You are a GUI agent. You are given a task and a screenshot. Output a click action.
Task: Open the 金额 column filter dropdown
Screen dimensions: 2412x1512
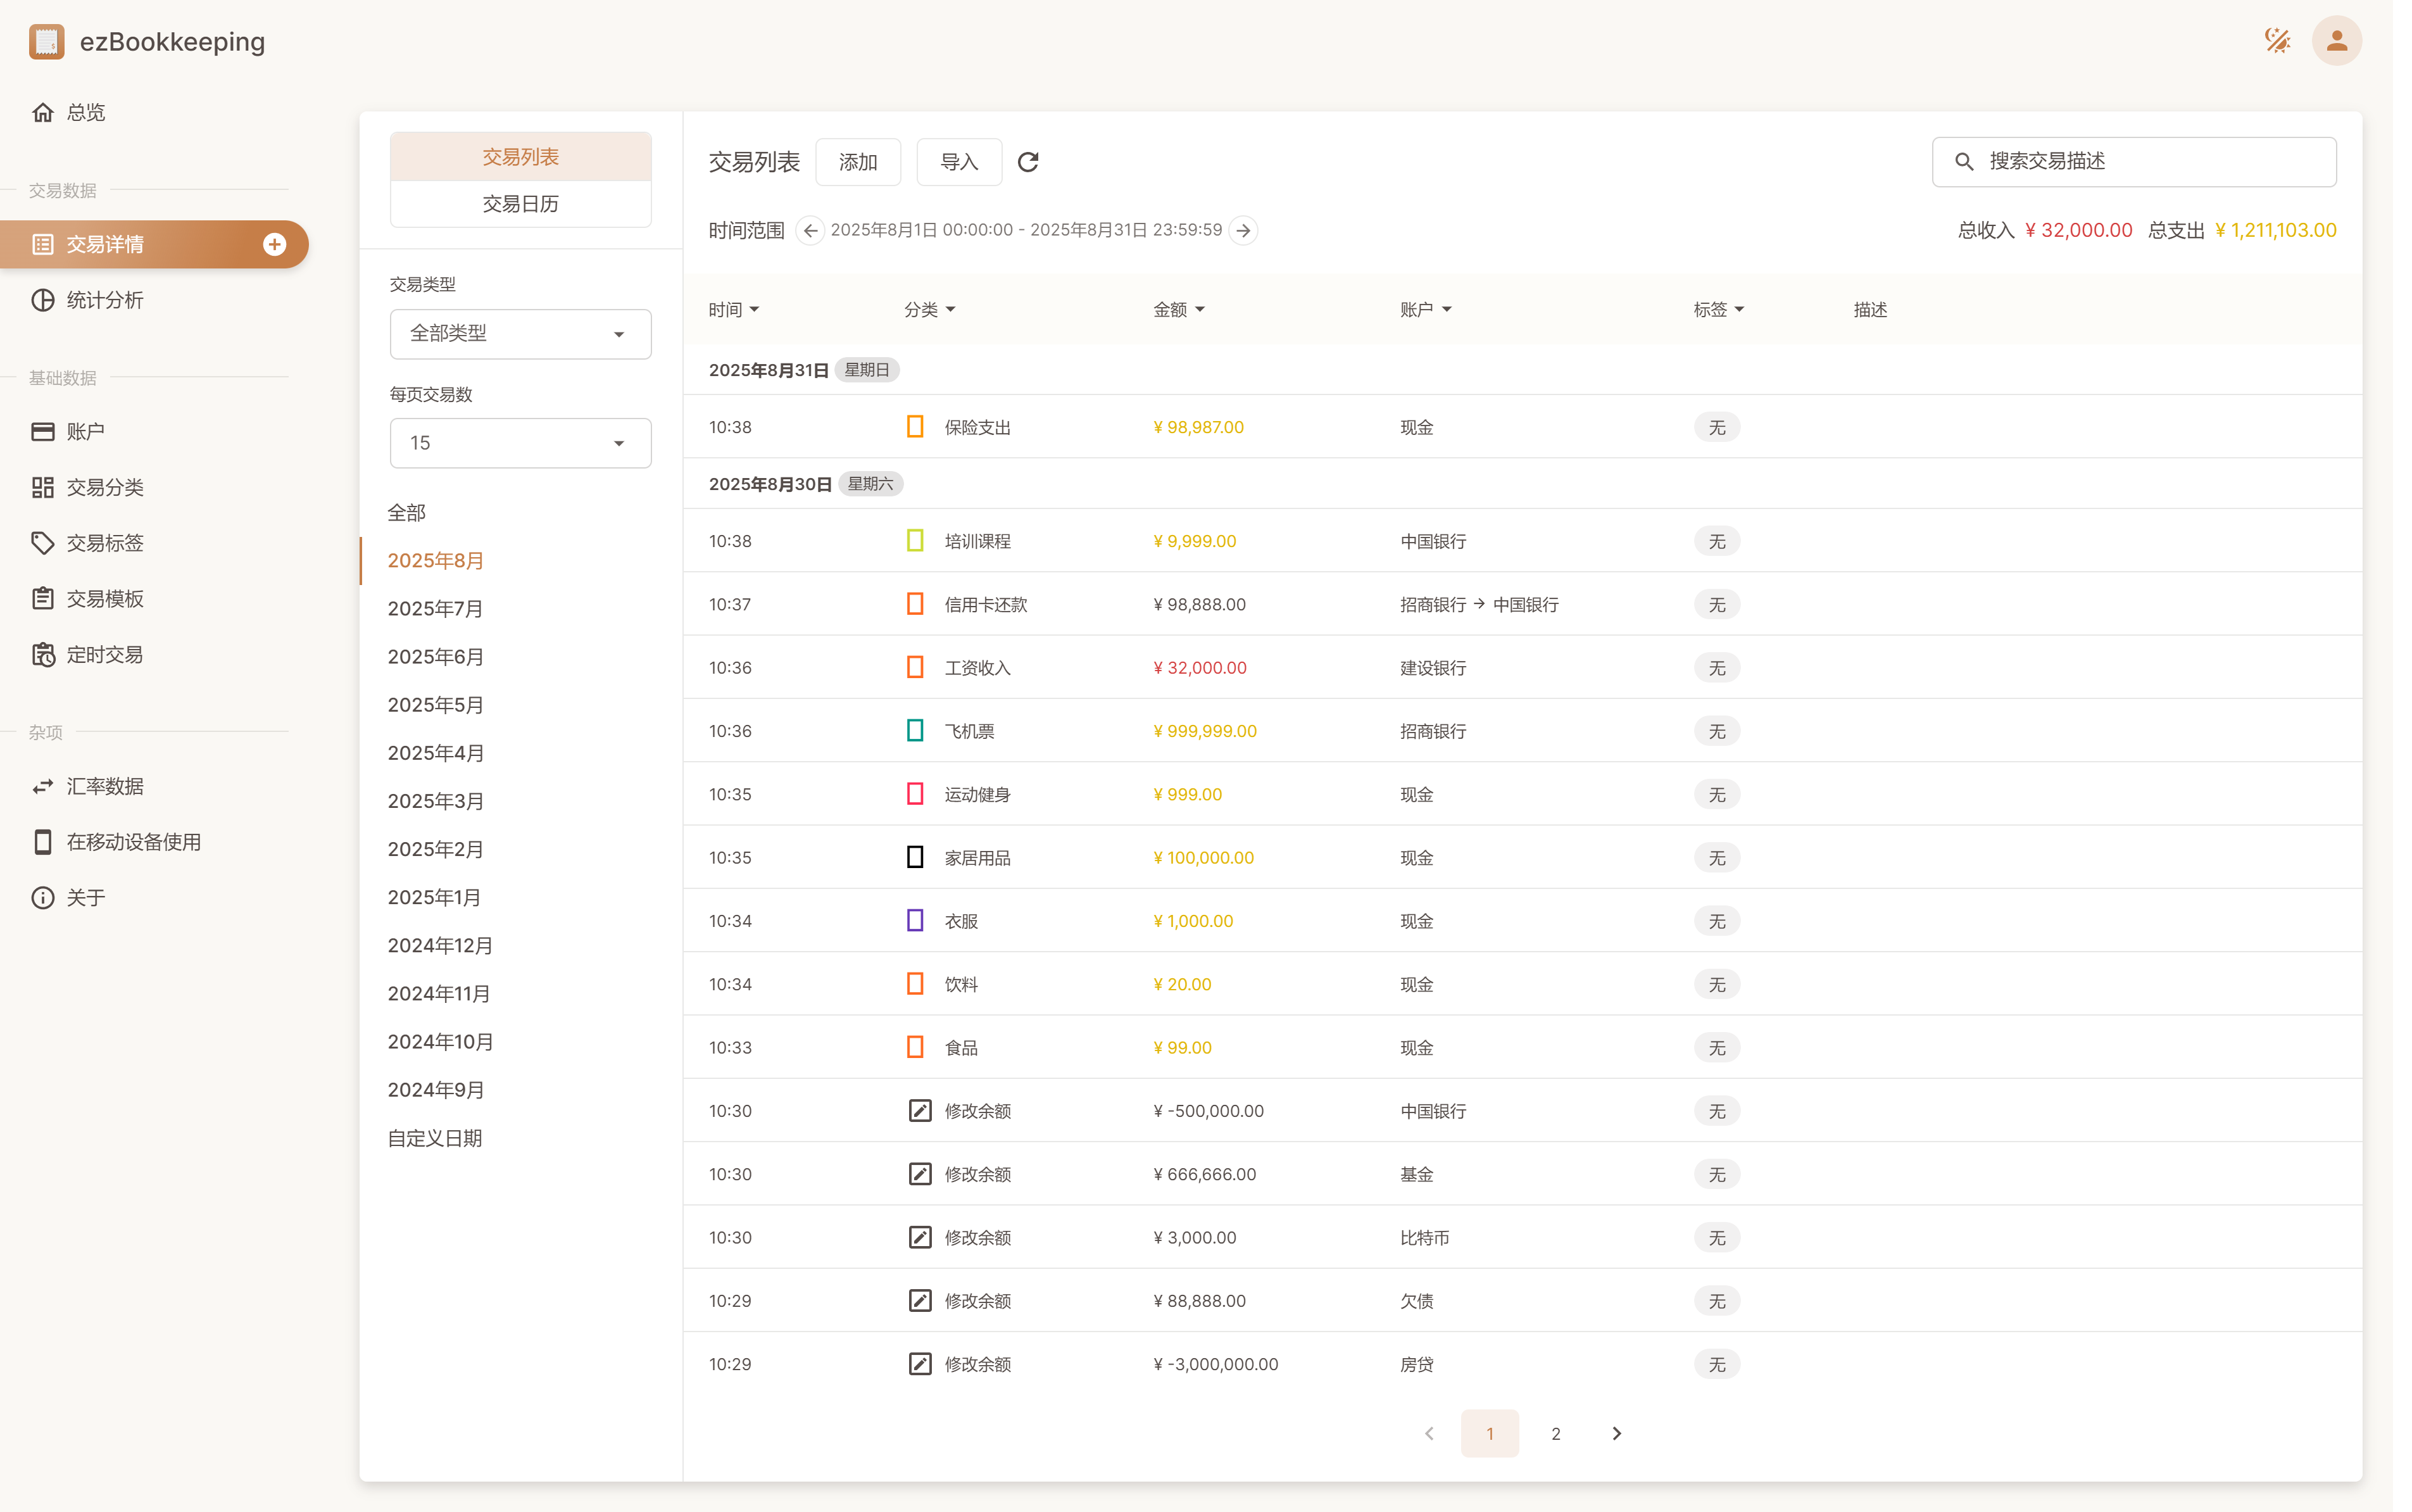pyautogui.click(x=1179, y=310)
